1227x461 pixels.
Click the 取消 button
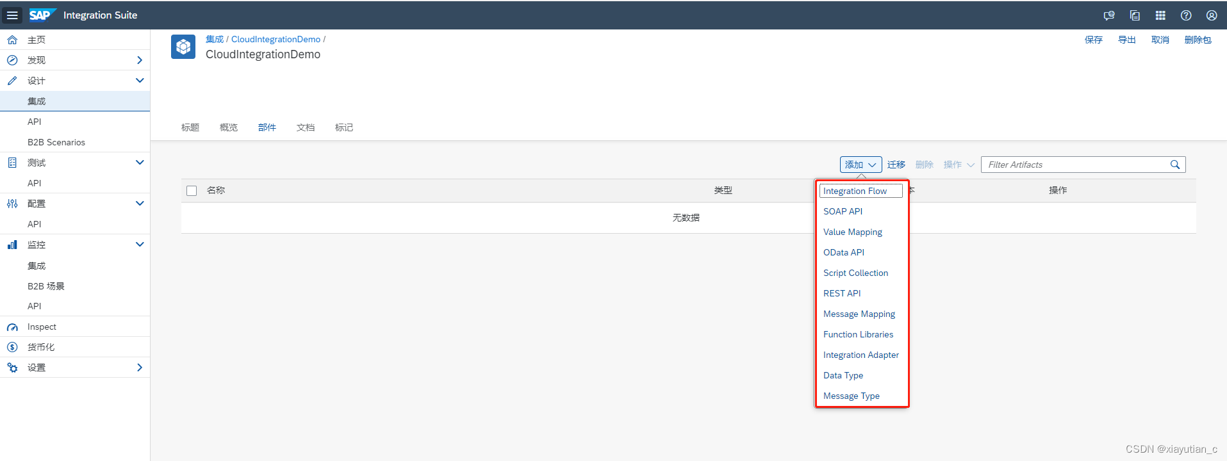point(1160,40)
